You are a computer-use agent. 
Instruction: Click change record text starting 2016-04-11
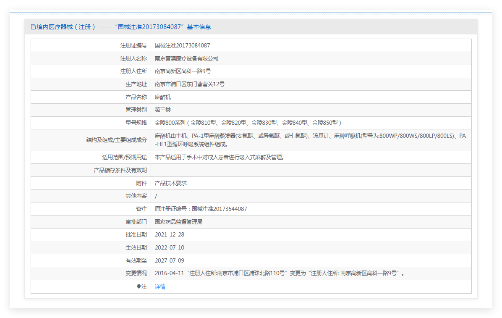tap(280, 273)
